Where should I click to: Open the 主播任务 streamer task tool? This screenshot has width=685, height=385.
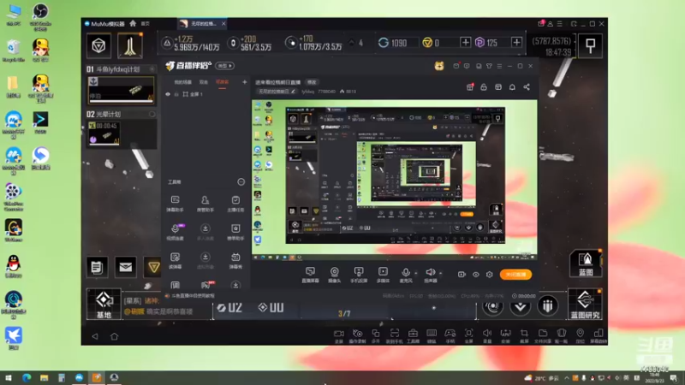pyautogui.click(x=235, y=204)
